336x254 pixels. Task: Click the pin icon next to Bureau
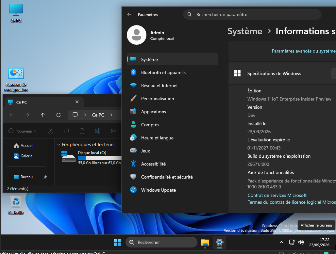(x=45, y=177)
